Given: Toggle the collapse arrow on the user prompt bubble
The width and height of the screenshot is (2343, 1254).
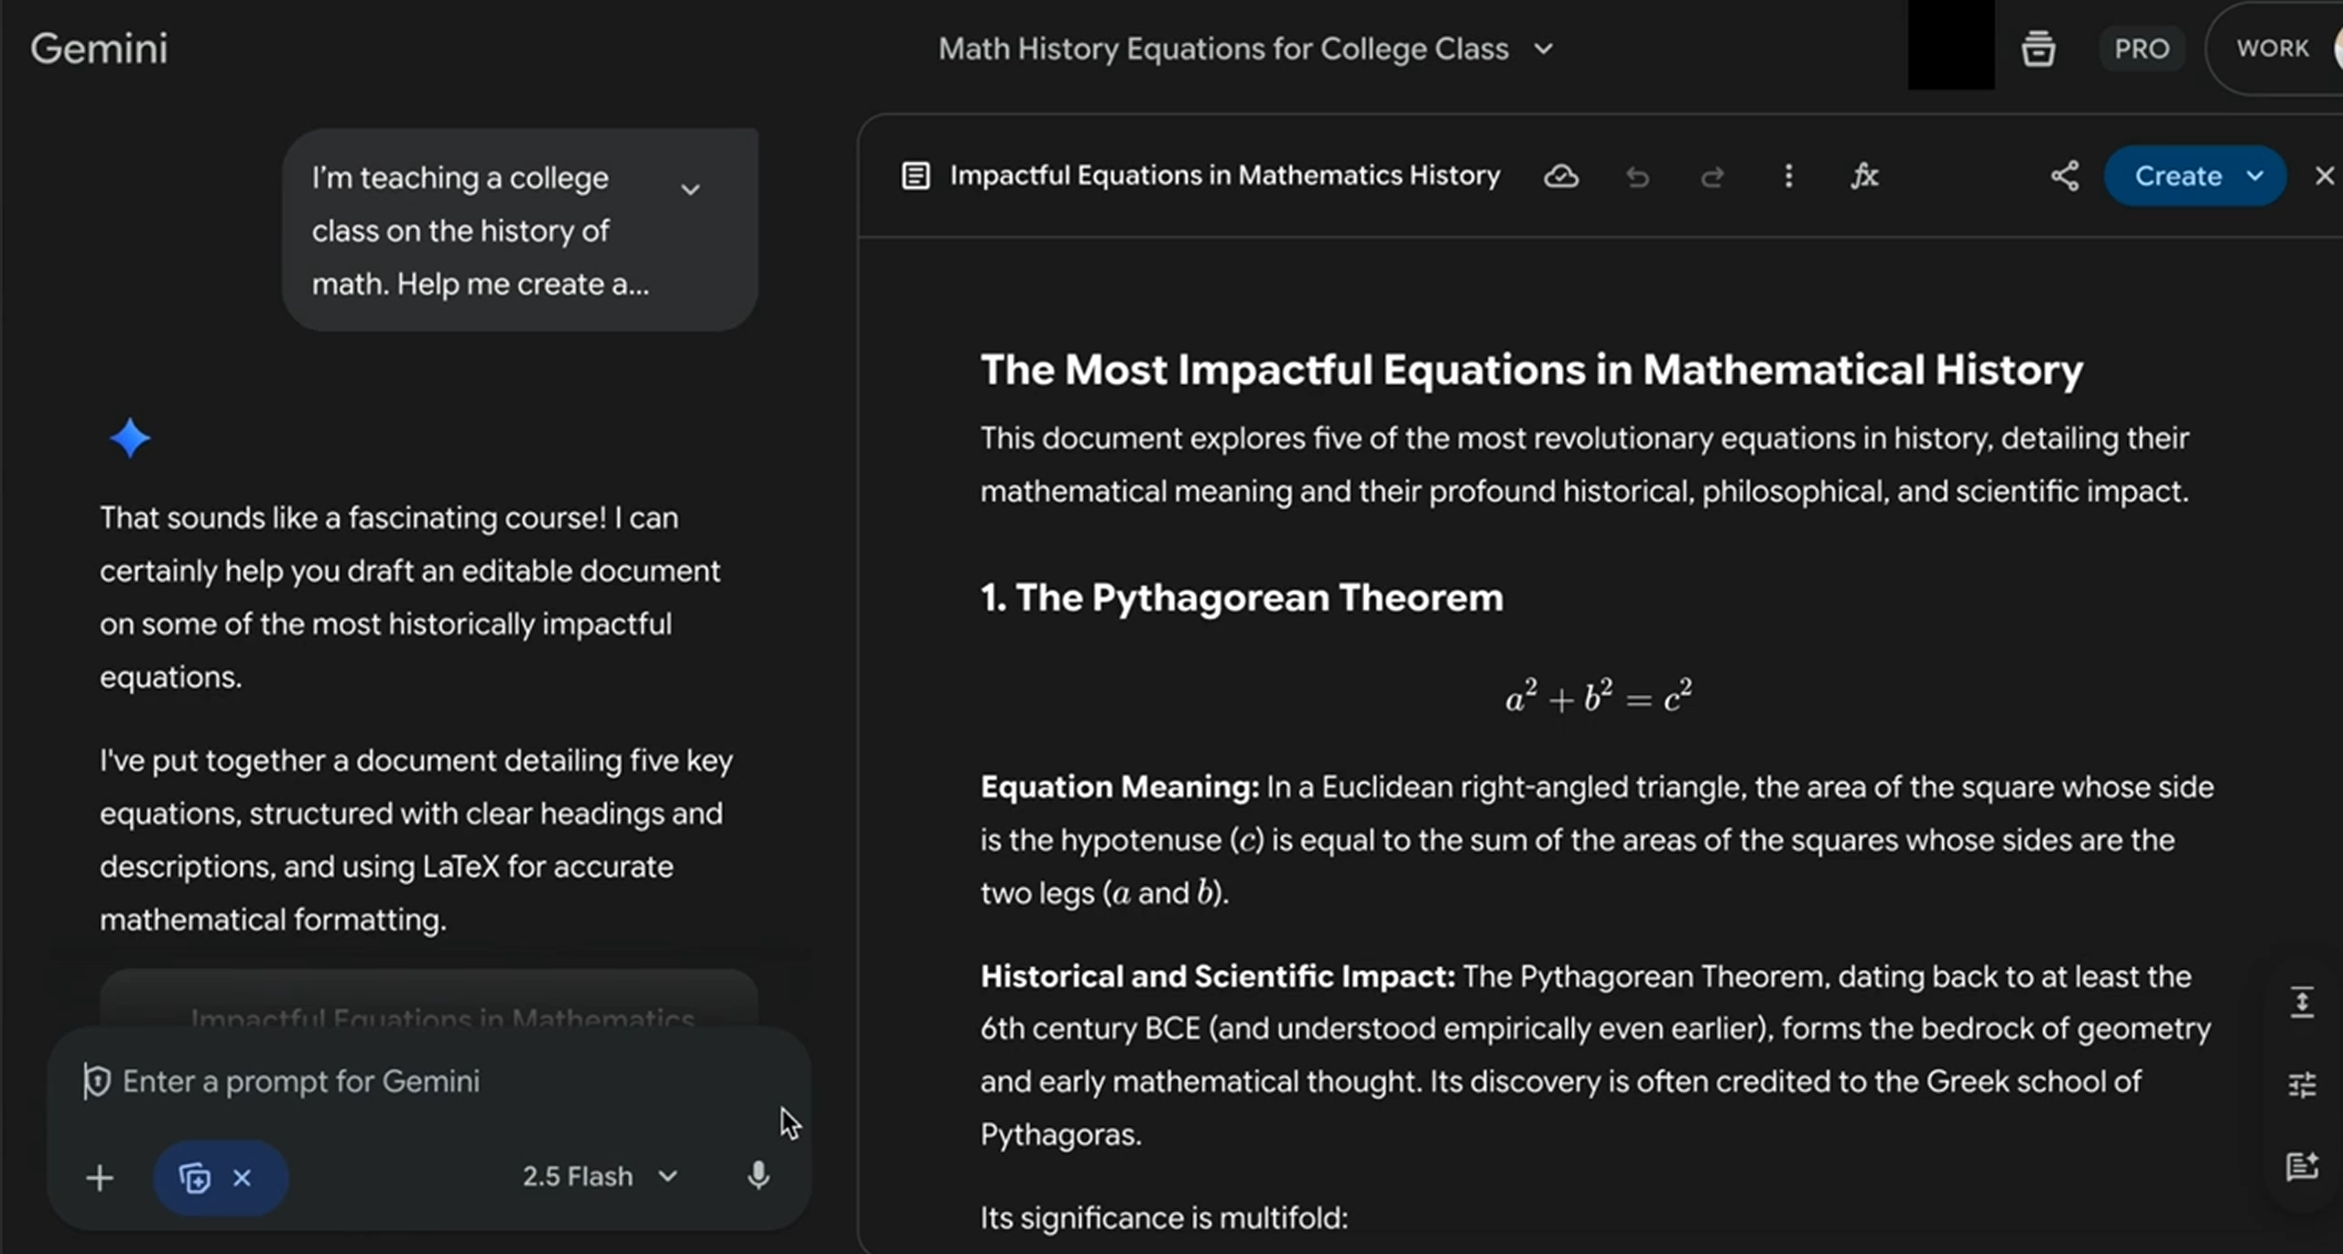Looking at the screenshot, I should pos(689,189).
